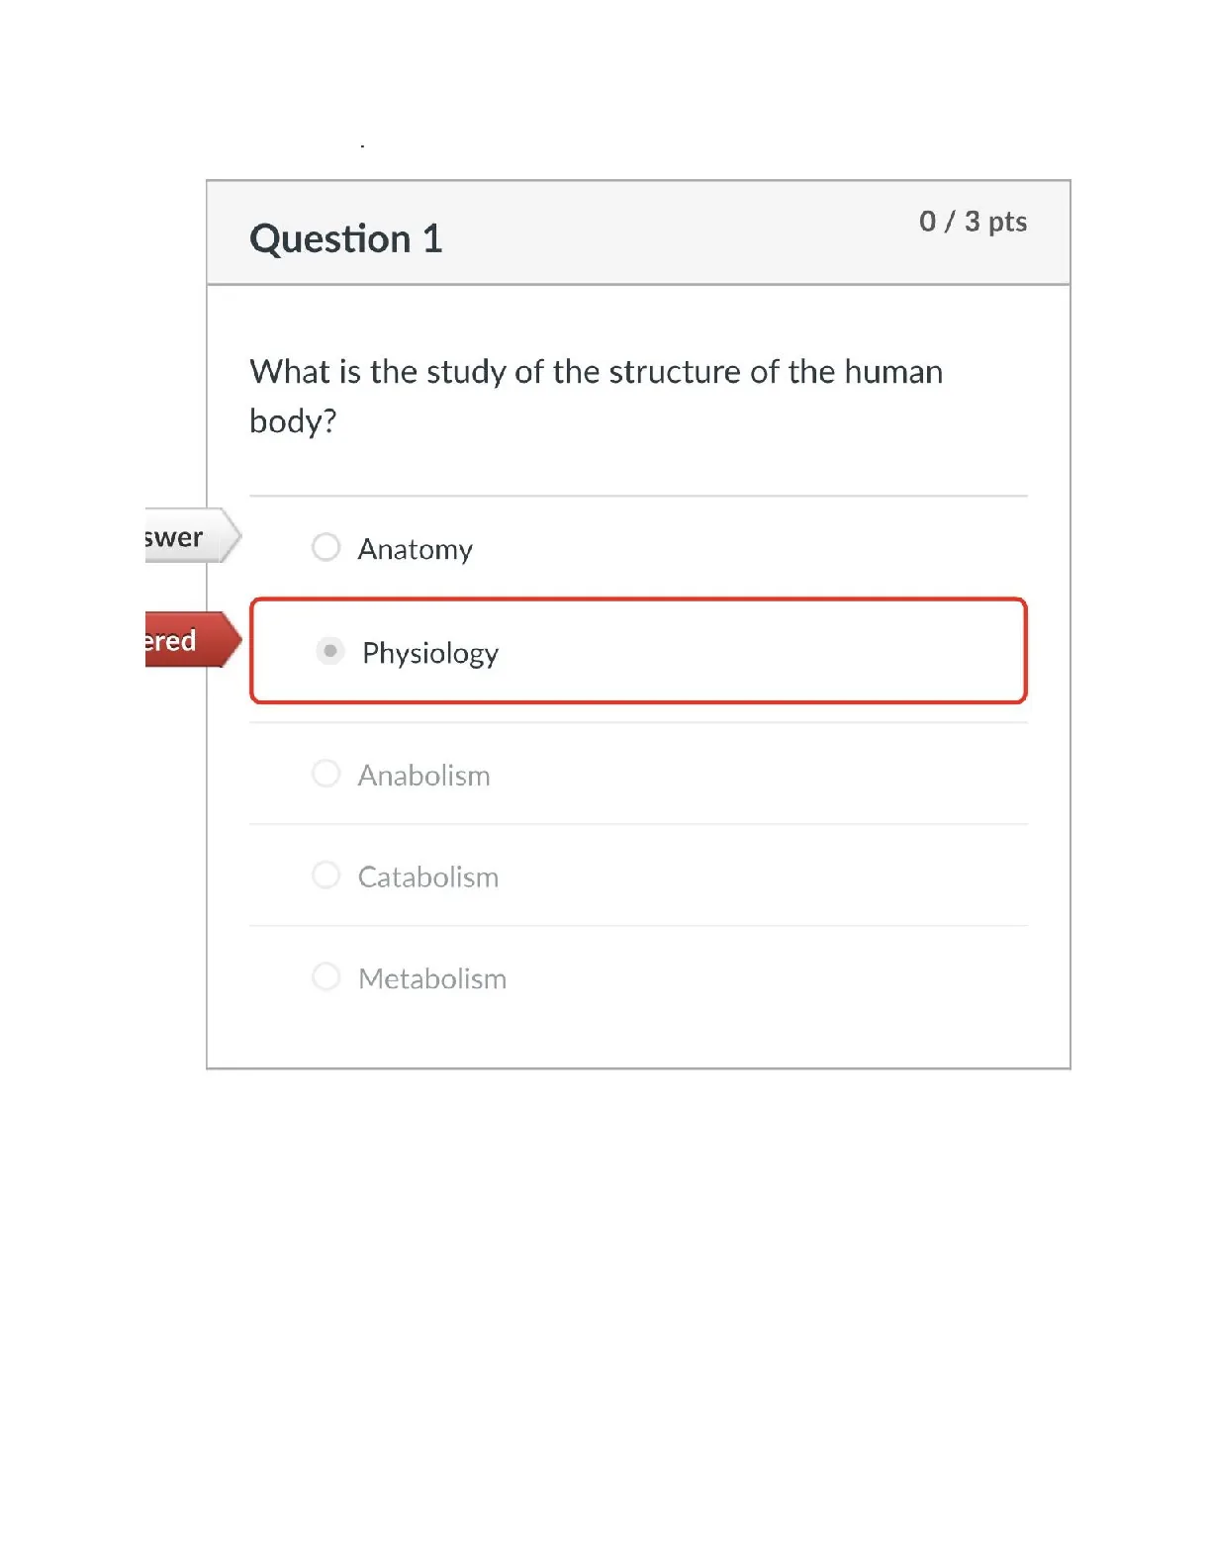1211x1567 pixels.
Task: Click the Catabolism answer label
Action: click(428, 877)
